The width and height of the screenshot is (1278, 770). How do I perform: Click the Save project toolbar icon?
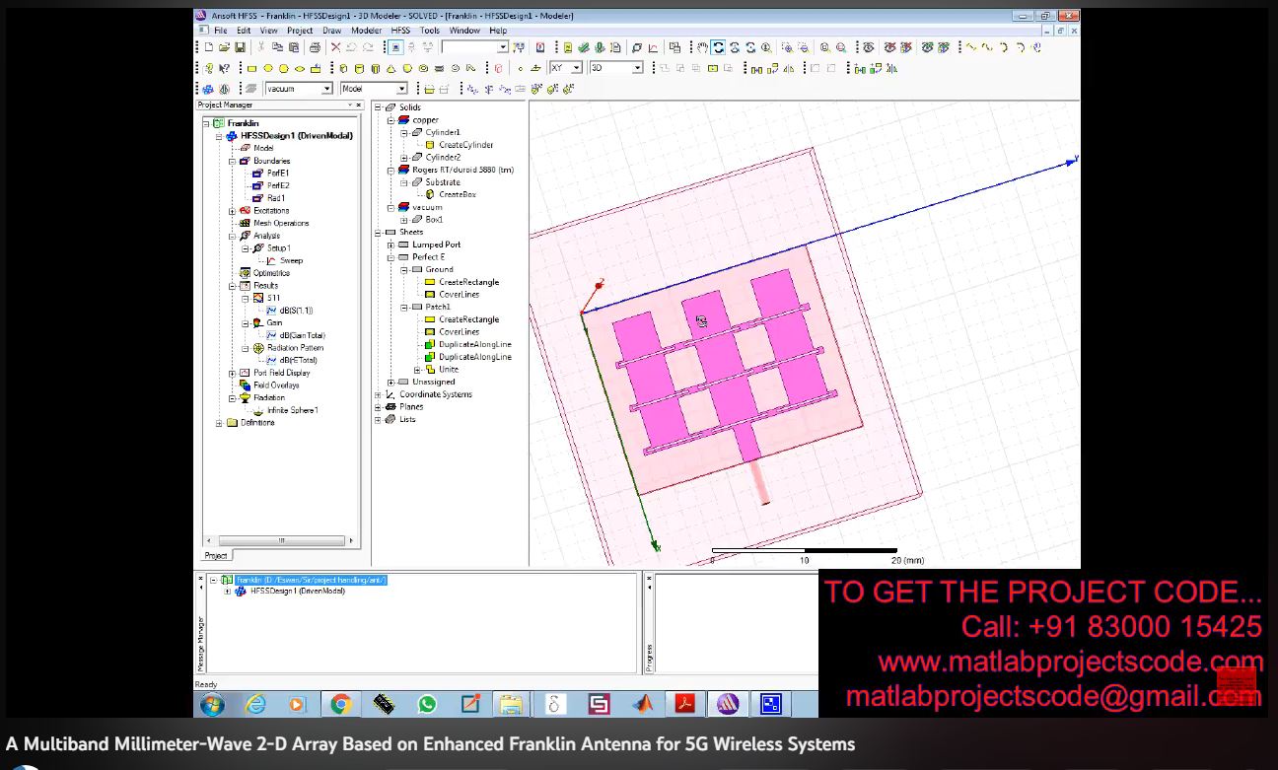(x=240, y=47)
